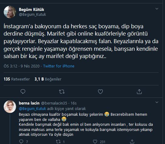Open the berna lacin display name profile
Image resolution: width=165 pixels, height=144 pixels.
click(29, 103)
